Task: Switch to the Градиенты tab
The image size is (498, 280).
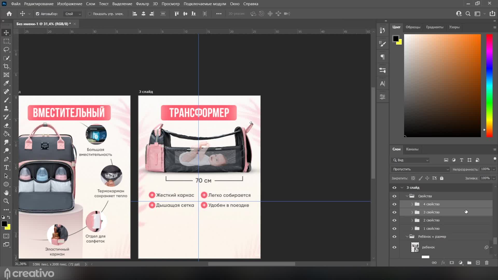Action: click(x=434, y=27)
